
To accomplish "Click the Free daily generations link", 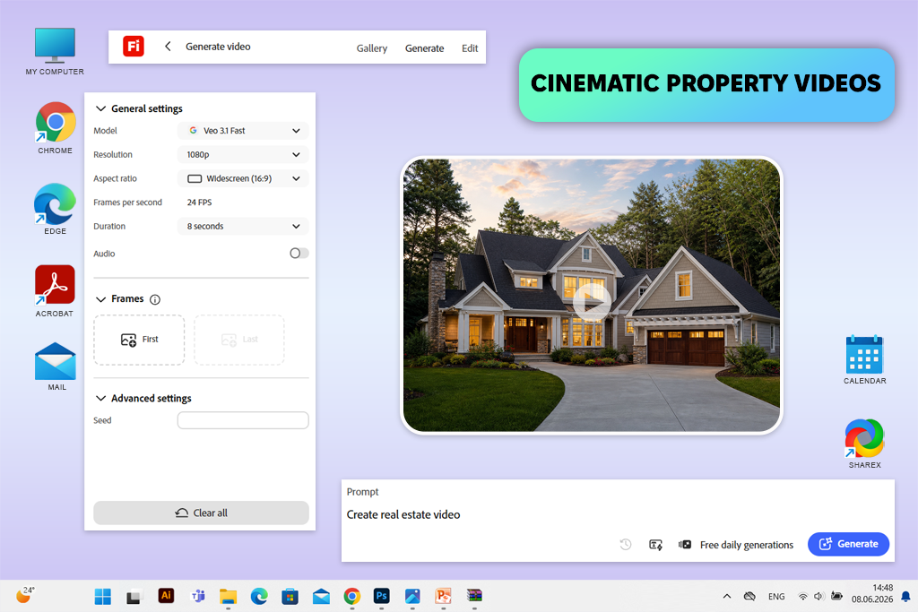I will tap(747, 545).
